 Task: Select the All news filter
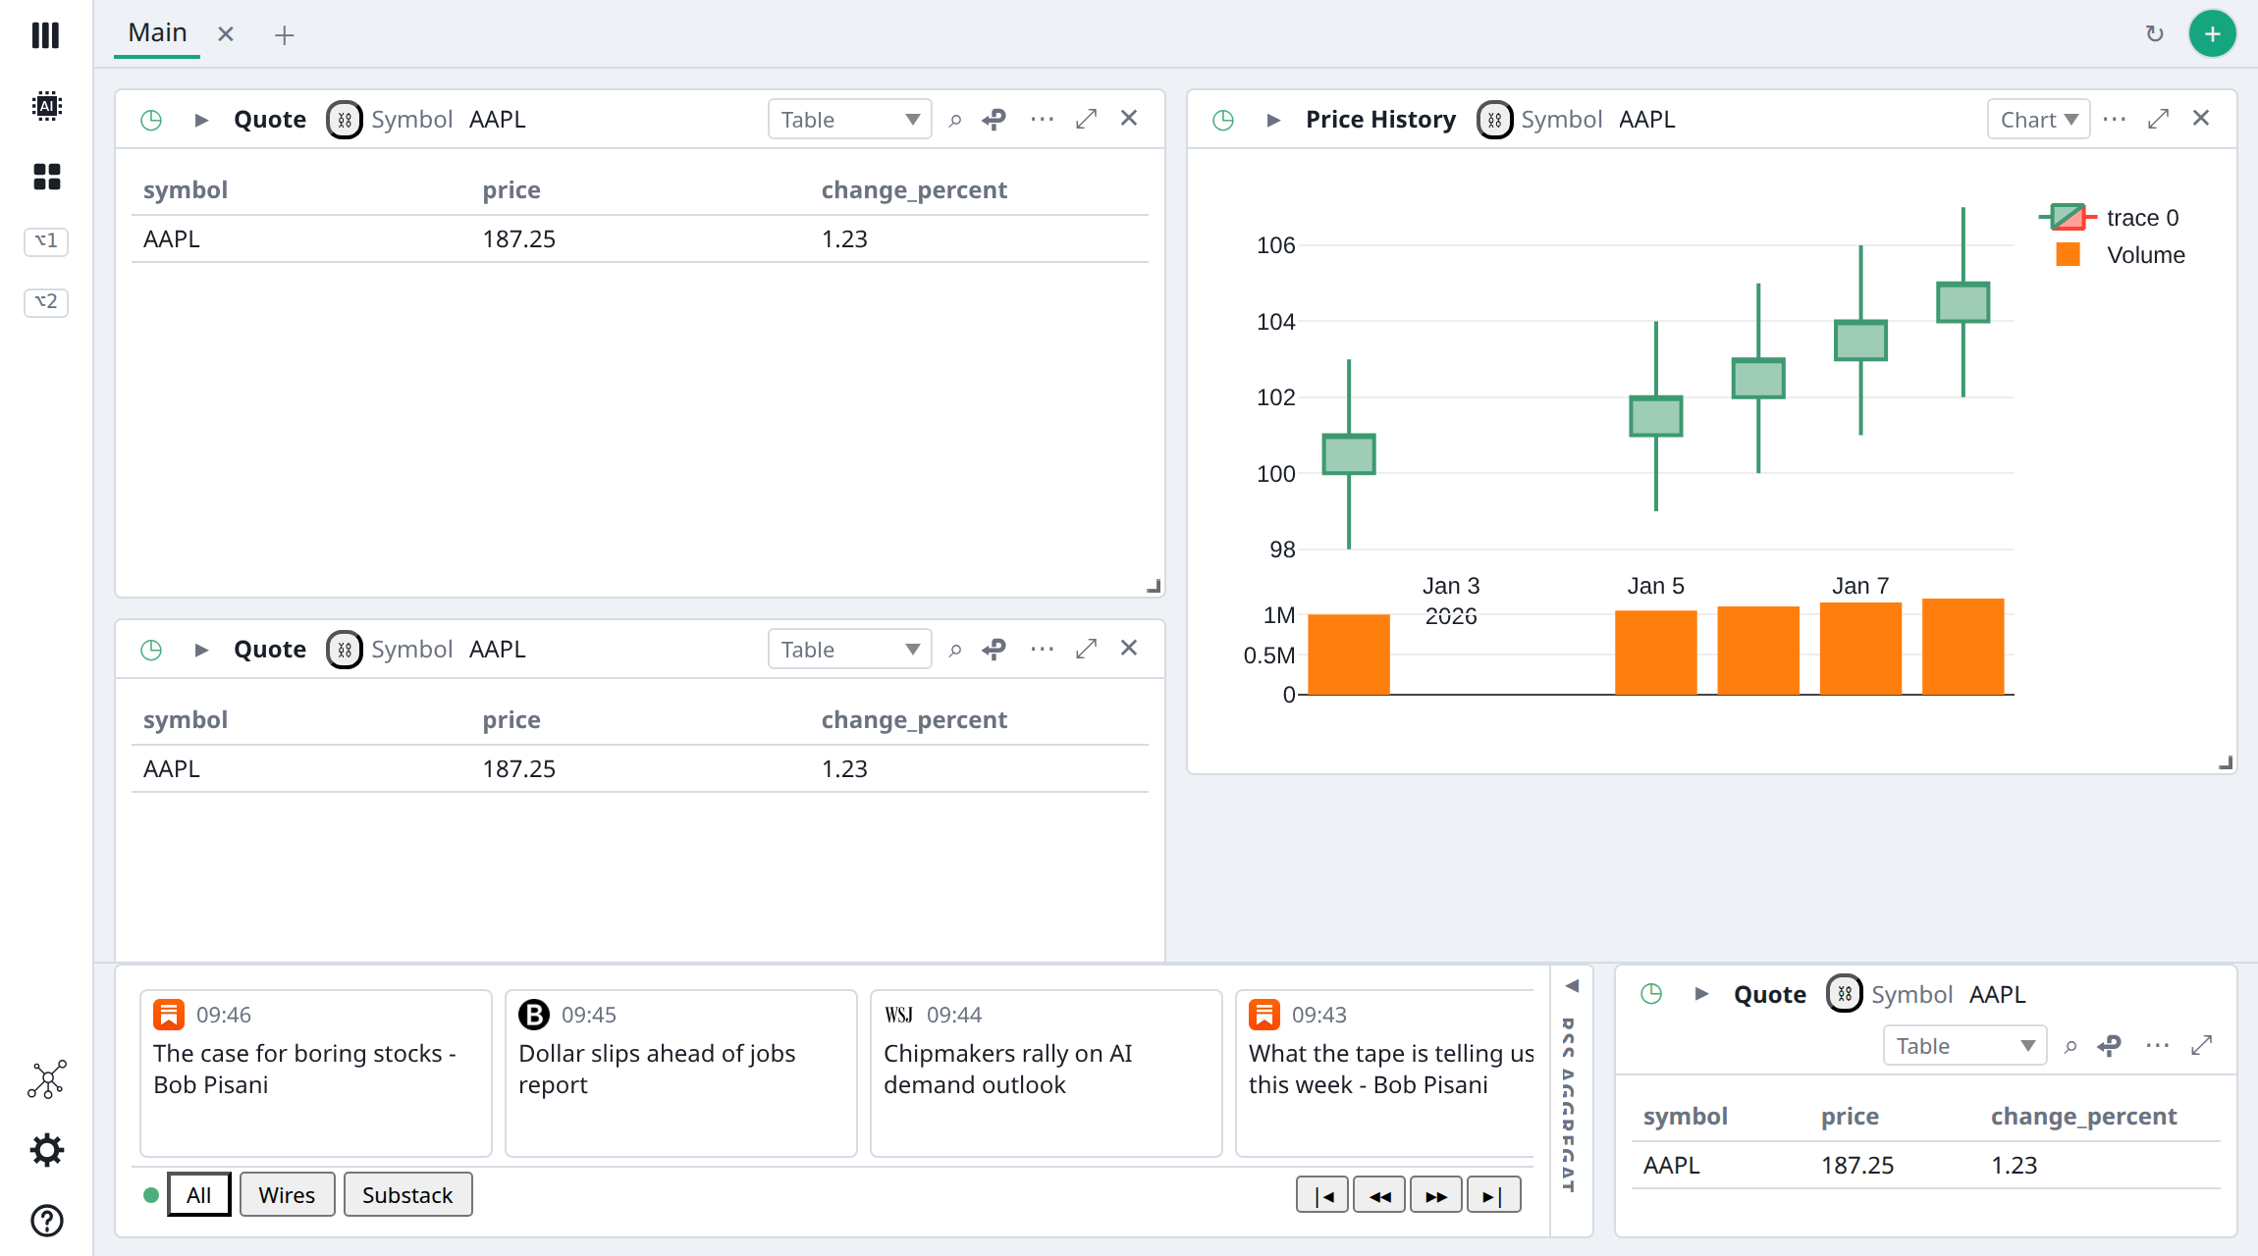(x=198, y=1194)
